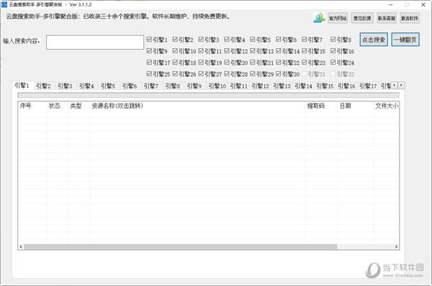Select the 引擎13 tab
Viewport: 432px width, 286px height.
[x=282, y=86]
